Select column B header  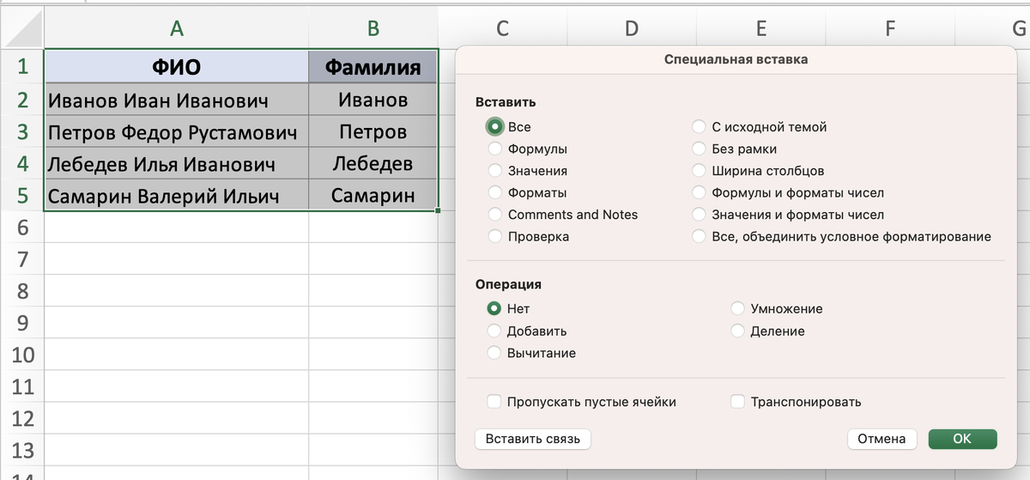pyautogui.click(x=373, y=27)
